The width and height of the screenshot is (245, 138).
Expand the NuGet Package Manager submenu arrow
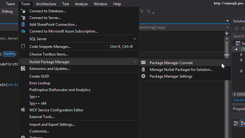[x=135, y=62]
